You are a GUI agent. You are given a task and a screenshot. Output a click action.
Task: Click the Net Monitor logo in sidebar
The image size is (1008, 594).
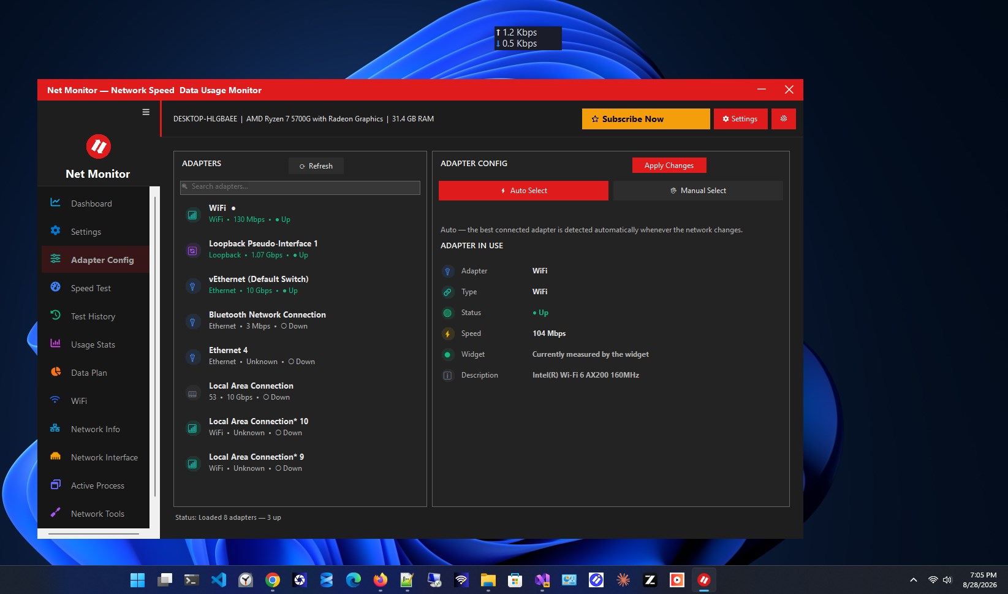tap(98, 147)
